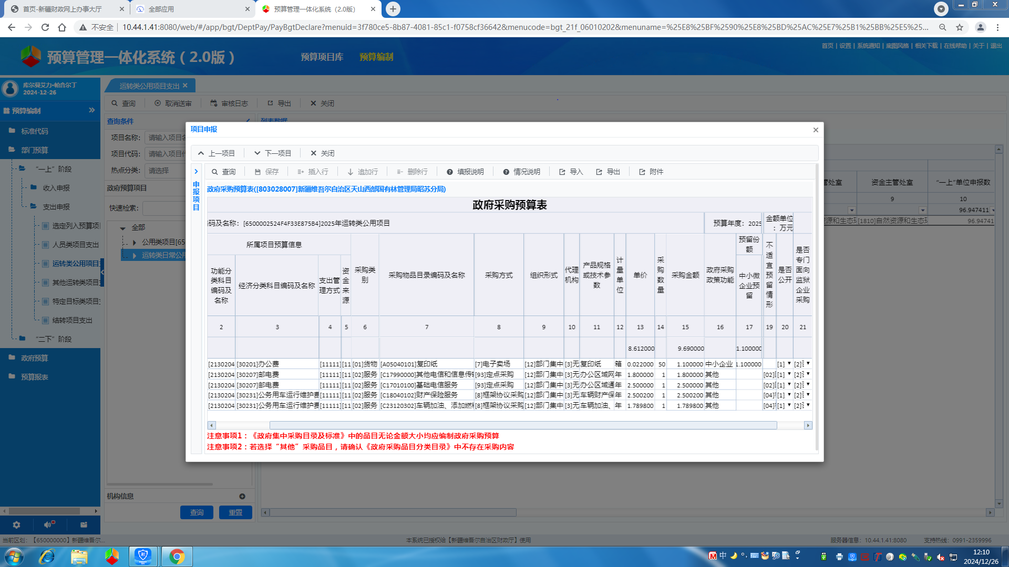Open new browser tab with plus
Screen dimensions: 1009x567
click(393, 9)
